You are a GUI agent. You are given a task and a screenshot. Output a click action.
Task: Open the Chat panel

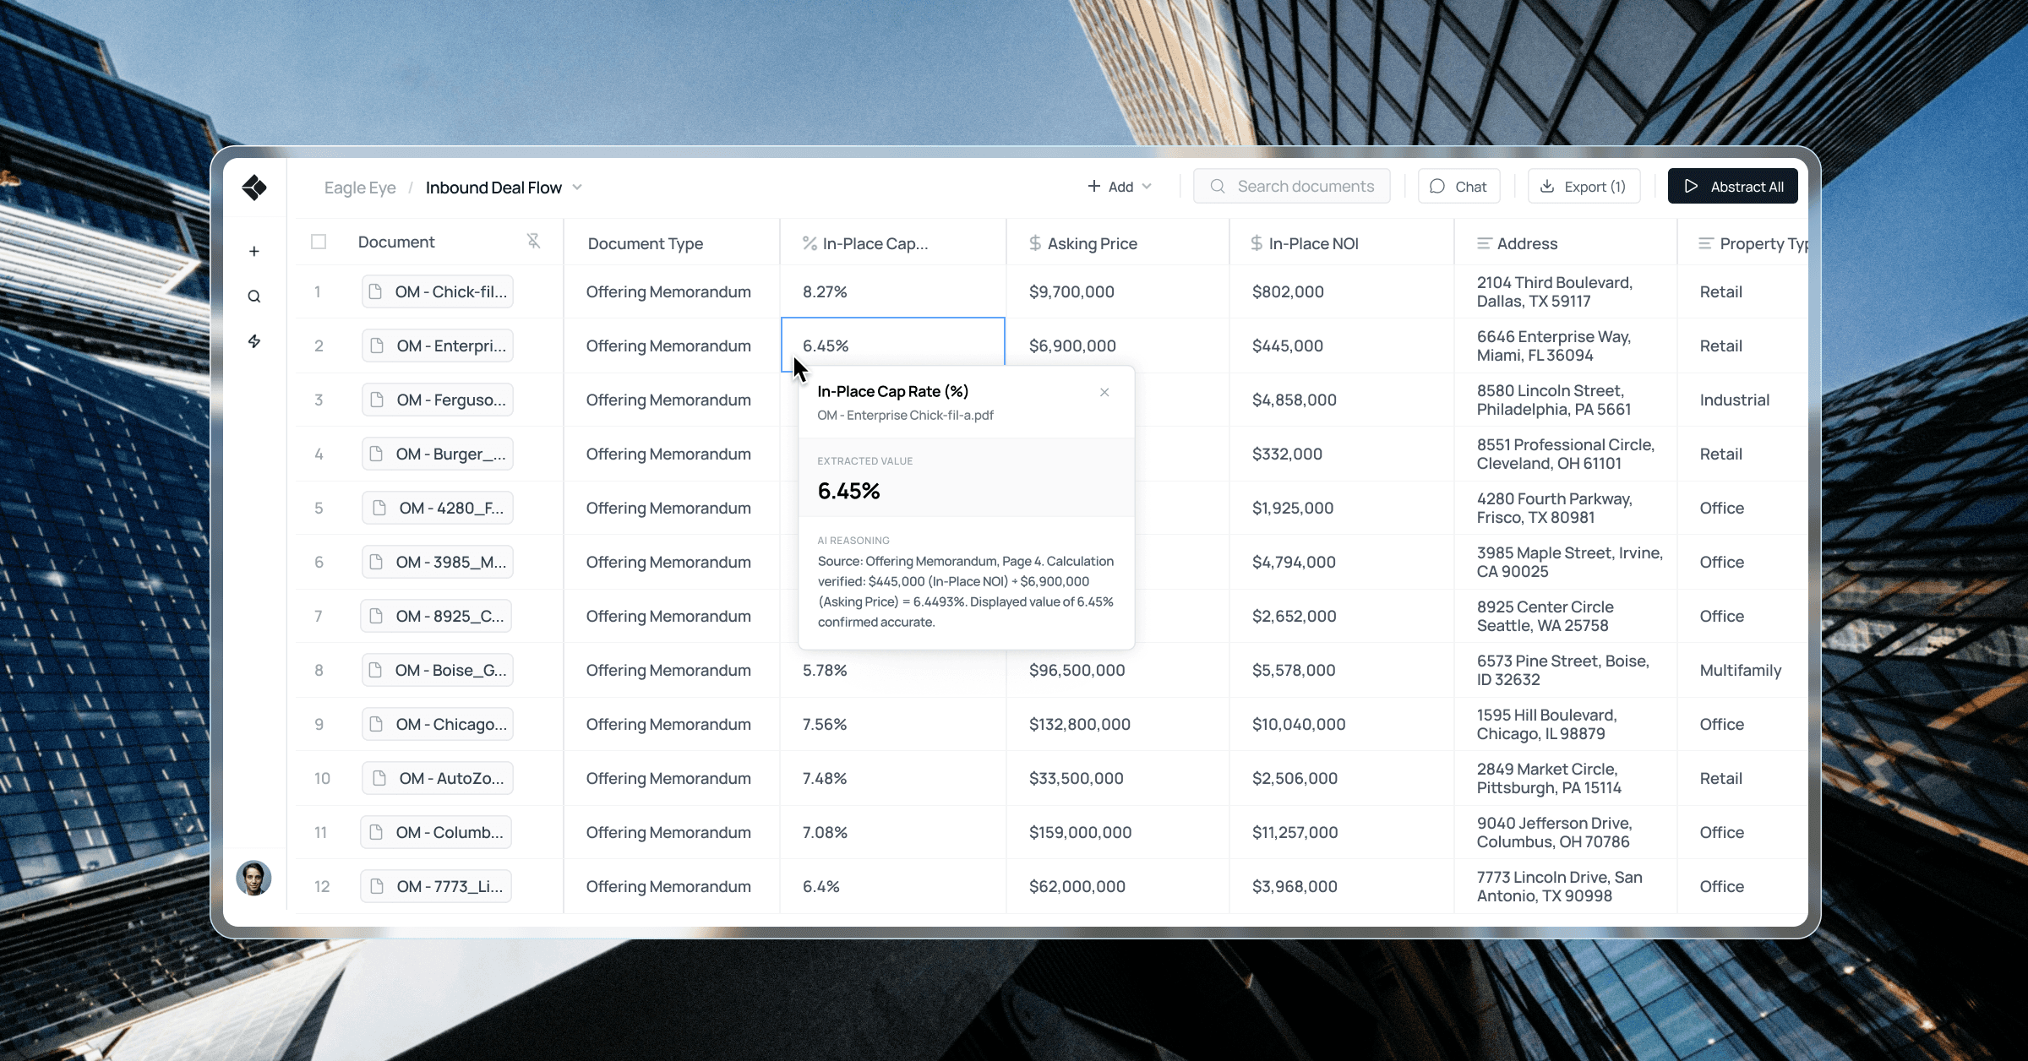[x=1458, y=187]
